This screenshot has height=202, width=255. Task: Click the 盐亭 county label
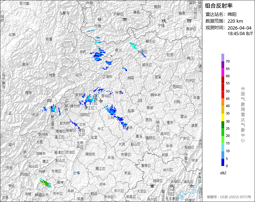(x=131, y=111)
